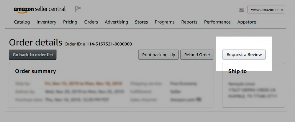Viewport: 295px width, 122px height.
Task: Click the gray flag icon beside logo
Action: (x=78, y=9)
